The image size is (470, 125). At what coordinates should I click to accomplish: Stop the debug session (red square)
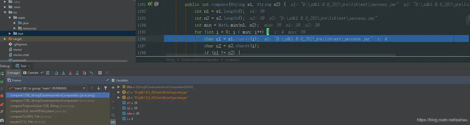2,96
